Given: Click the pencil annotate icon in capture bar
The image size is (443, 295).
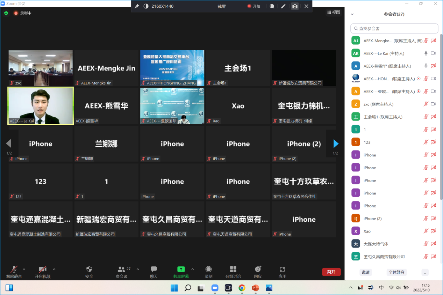Looking at the screenshot, I should [x=283, y=6].
